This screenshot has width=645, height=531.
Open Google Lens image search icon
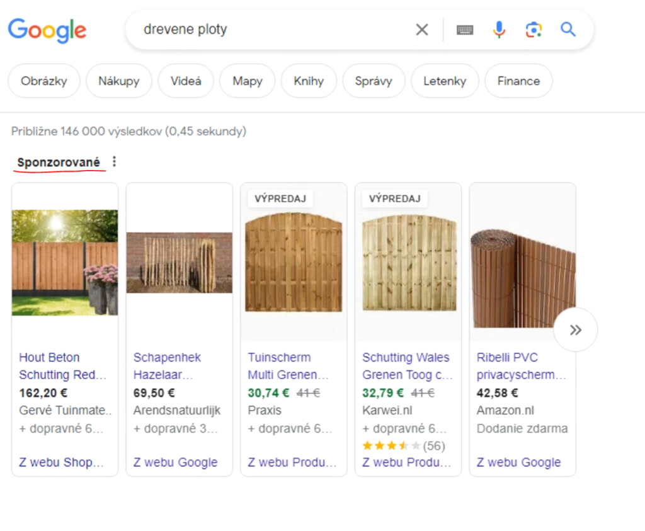(x=534, y=30)
